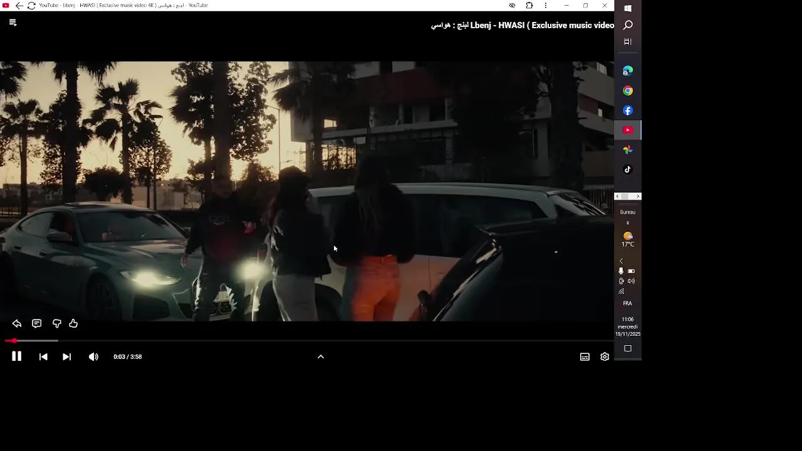Mute the video volume

click(93, 356)
